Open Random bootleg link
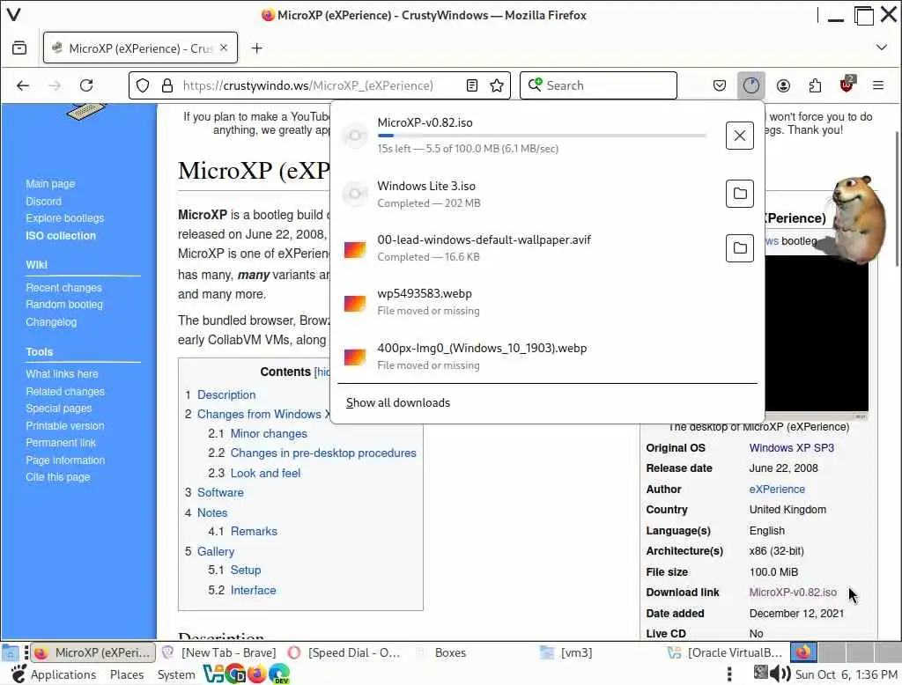The height and width of the screenshot is (685, 902). point(64,305)
